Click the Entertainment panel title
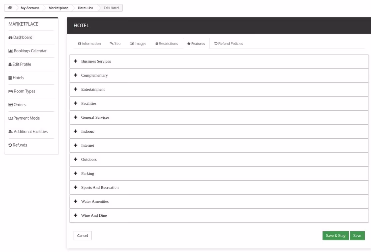 pos(93,89)
